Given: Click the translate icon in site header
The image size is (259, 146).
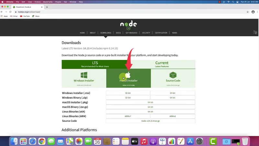Looking at the screenshot, I should (255, 32).
